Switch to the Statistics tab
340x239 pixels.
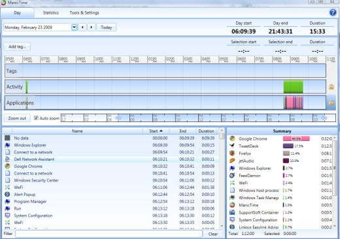pyautogui.click(x=51, y=12)
